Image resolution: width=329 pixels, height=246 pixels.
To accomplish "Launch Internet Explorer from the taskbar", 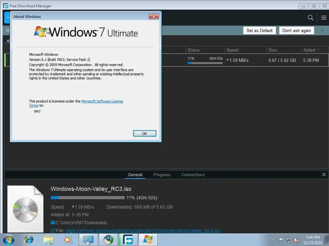I will [29, 240].
